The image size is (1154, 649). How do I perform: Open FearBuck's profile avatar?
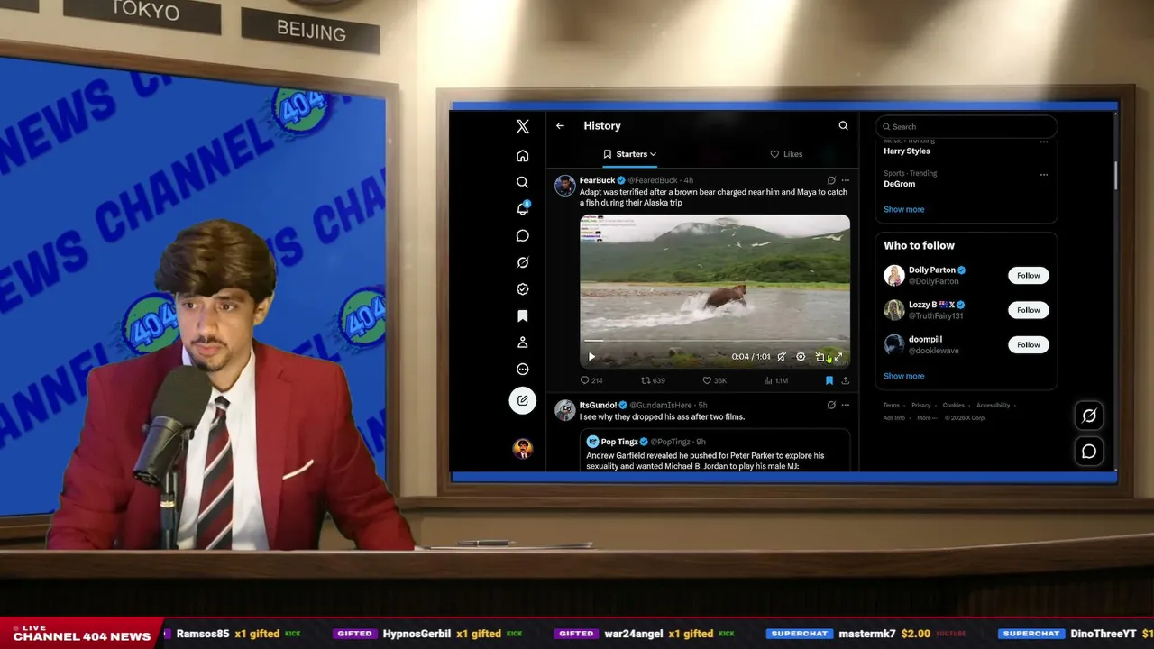click(x=565, y=186)
